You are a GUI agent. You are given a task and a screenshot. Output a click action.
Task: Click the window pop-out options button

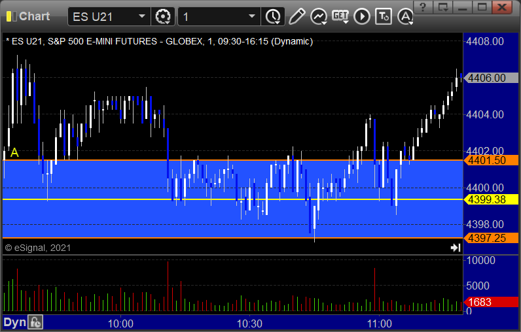(442, 7)
